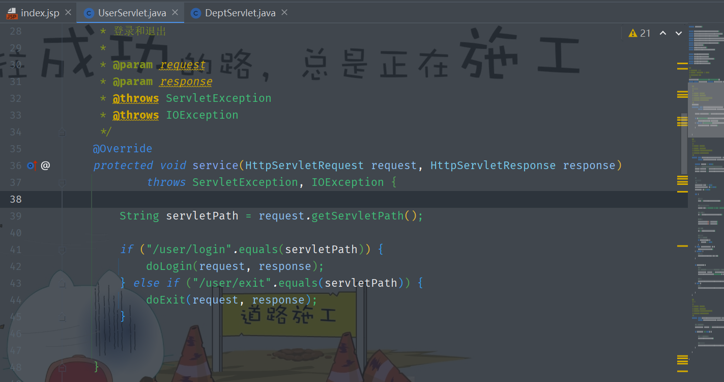
Task: Click the doLogin method call
Action: 169,266
